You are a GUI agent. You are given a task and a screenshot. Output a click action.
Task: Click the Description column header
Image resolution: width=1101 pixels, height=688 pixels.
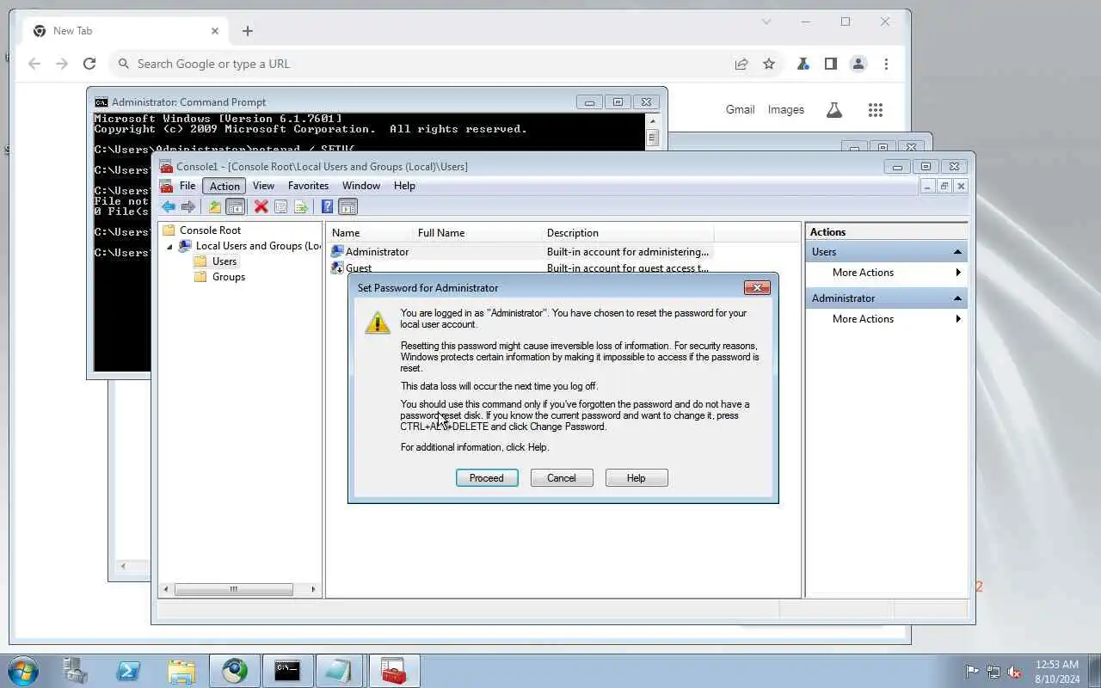tap(628, 233)
